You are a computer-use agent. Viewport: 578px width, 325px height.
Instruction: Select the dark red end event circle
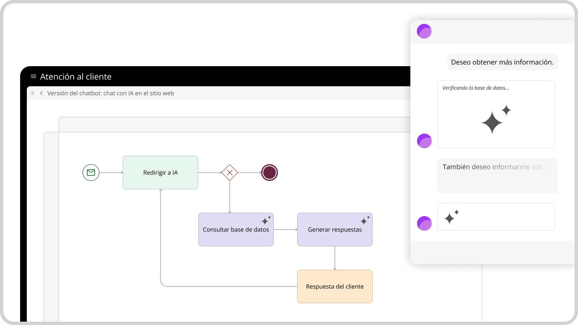(x=270, y=173)
